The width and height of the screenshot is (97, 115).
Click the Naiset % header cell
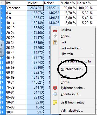point(85,3)
